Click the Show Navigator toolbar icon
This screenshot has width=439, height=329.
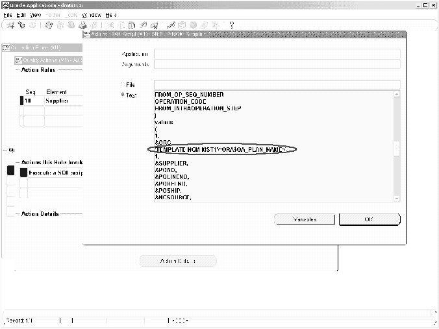(x=32, y=25)
